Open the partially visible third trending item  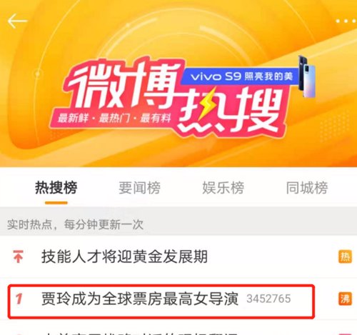[178, 331]
